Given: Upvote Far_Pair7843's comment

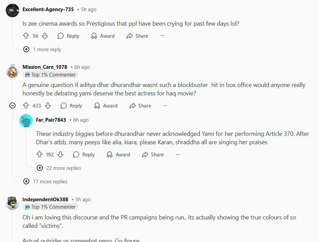Looking at the screenshot, I should 39,155.
